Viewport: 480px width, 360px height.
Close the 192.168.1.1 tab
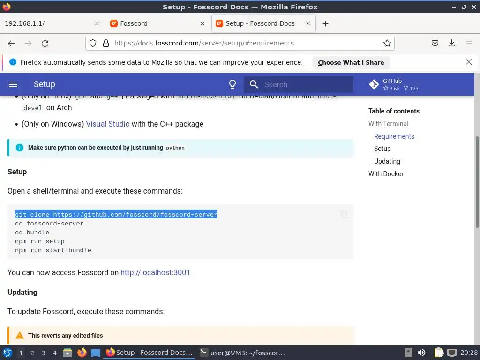pyautogui.click(x=97, y=23)
